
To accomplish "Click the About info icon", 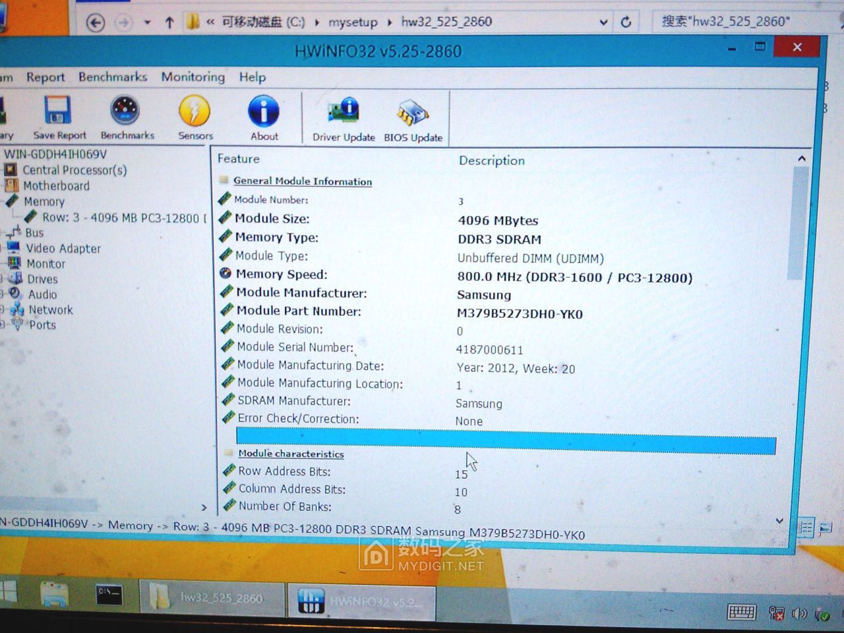I will coord(264,112).
